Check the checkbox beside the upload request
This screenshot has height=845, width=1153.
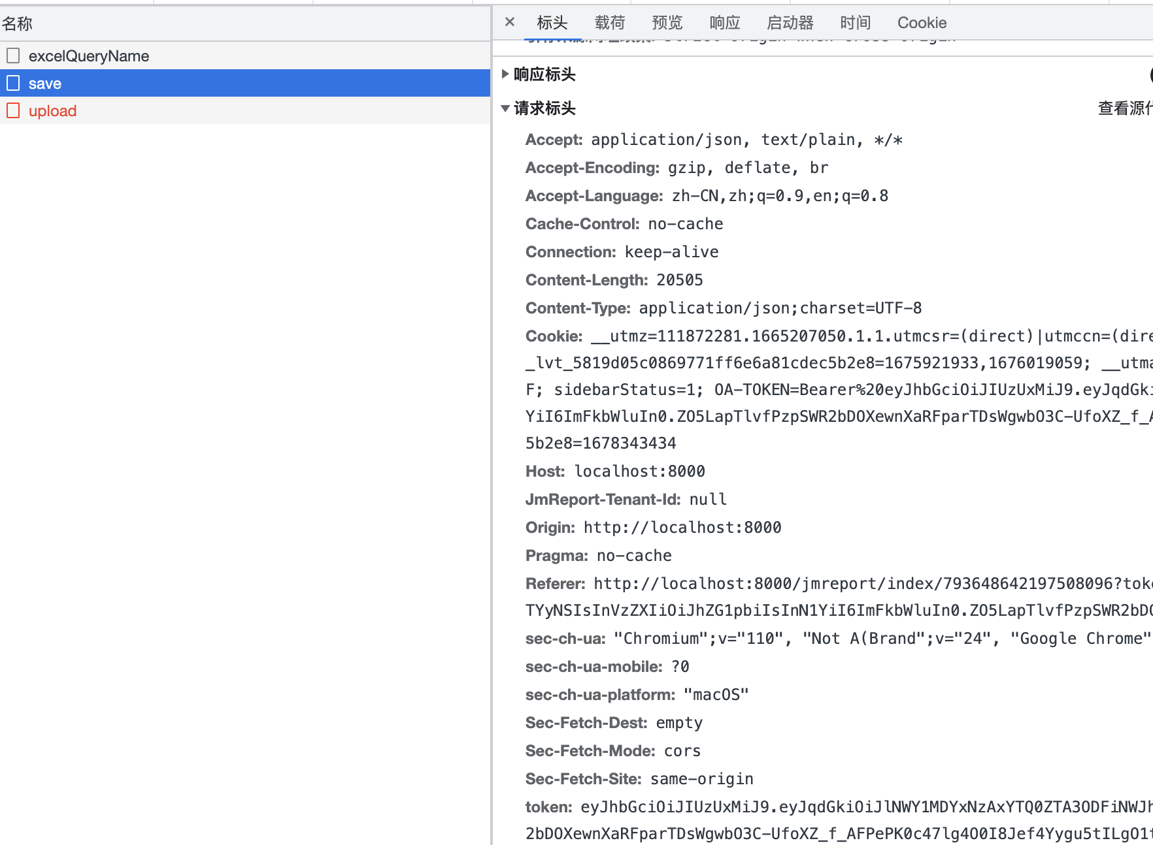coord(13,110)
